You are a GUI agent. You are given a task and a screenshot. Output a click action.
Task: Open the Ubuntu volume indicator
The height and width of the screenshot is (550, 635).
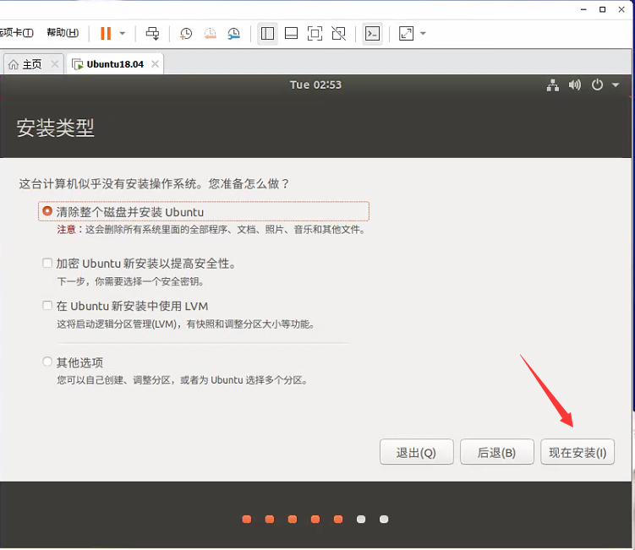(575, 85)
